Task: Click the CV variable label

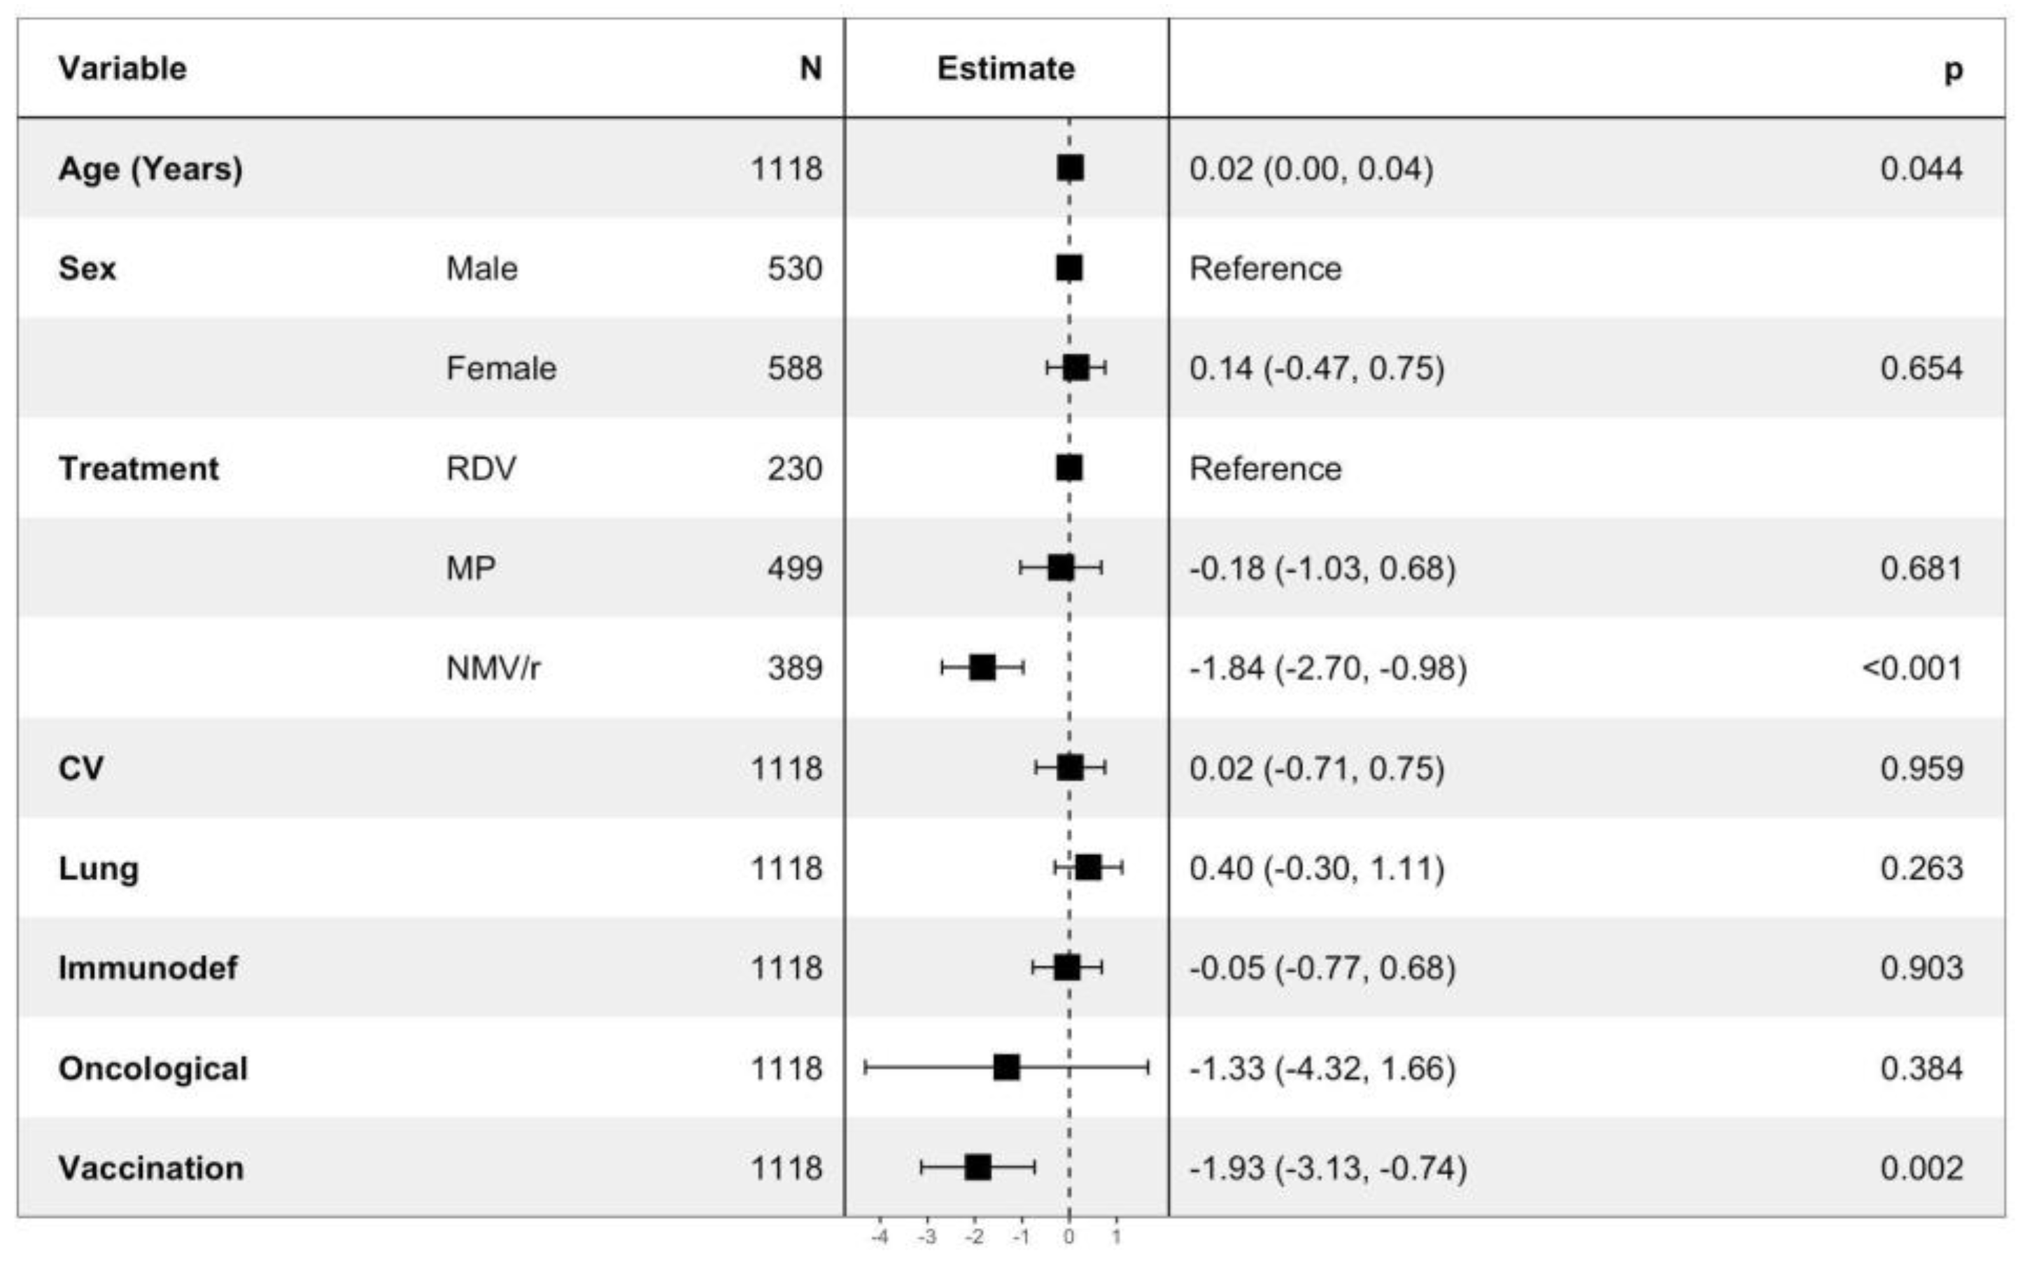Action: (81, 768)
